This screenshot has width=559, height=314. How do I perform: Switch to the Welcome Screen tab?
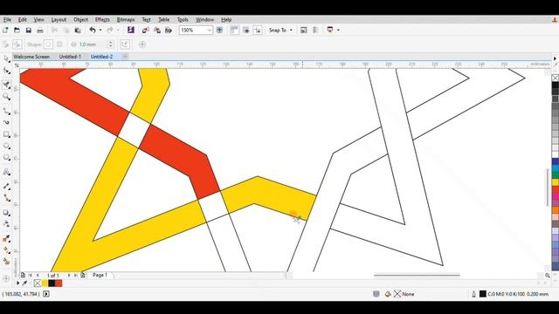tap(31, 57)
